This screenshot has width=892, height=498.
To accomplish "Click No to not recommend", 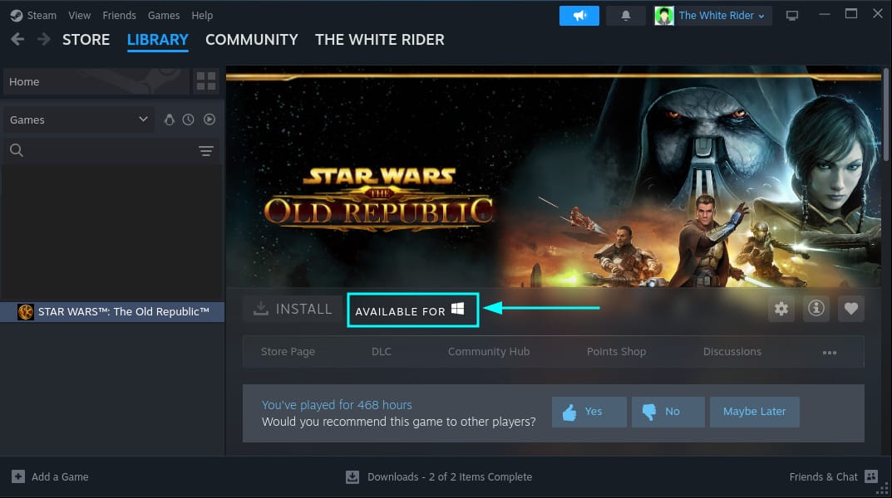I will click(668, 412).
